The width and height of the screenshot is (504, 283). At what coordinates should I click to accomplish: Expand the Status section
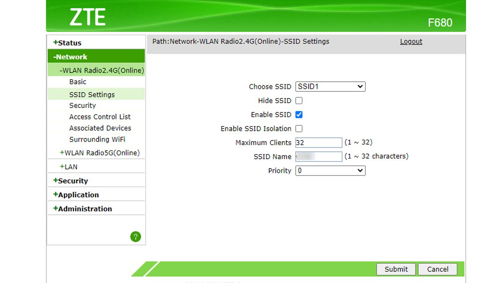click(x=69, y=42)
